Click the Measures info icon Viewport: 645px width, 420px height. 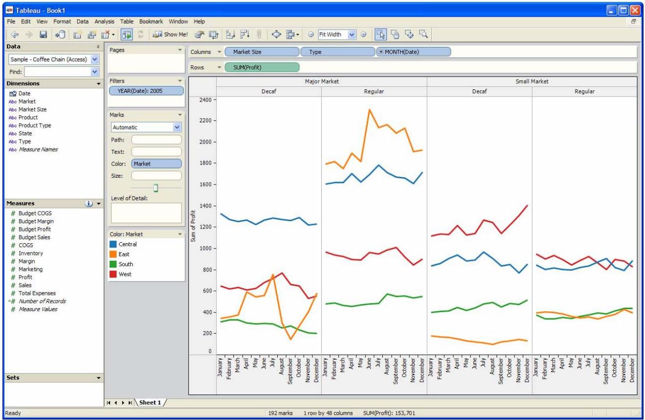tap(89, 203)
